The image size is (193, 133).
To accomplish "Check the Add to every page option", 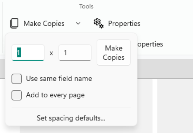I will click(x=17, y=95).
